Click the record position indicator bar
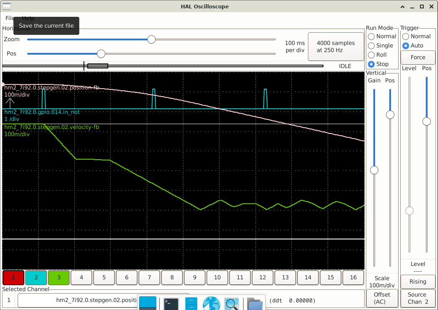Image resolution: width=438 pixels, height=310 pixels. pyautogui.click(x=163, y=66)
